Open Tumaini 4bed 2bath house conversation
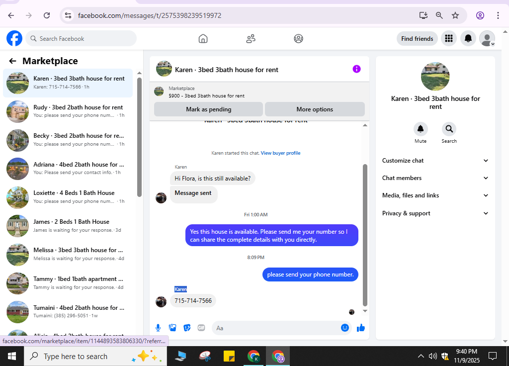Viewport: 509px width, 366px height. [x=68, y=311]
